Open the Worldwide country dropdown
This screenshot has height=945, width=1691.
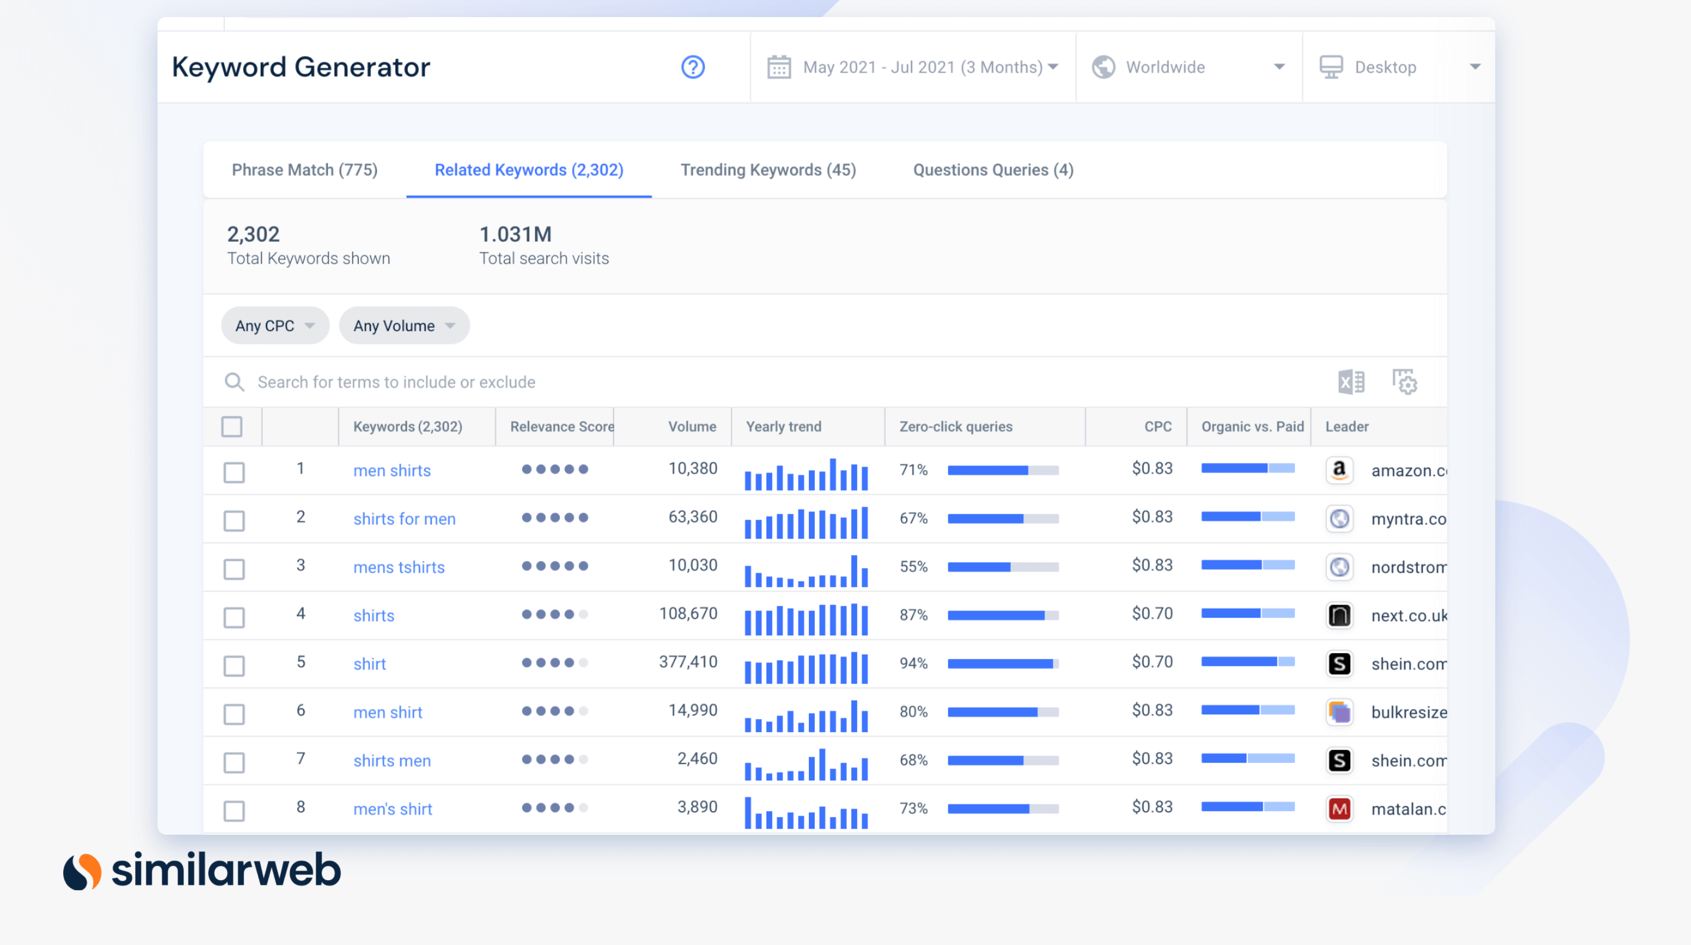[1189, 67]
